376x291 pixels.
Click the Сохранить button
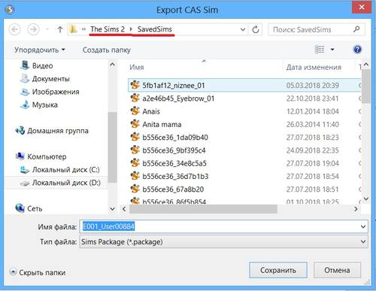pyautogui.click(x=278, y=270)
